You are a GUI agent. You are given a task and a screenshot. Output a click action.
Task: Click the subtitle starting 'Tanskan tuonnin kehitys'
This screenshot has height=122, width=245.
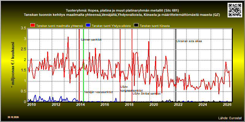tap(122, 15)
